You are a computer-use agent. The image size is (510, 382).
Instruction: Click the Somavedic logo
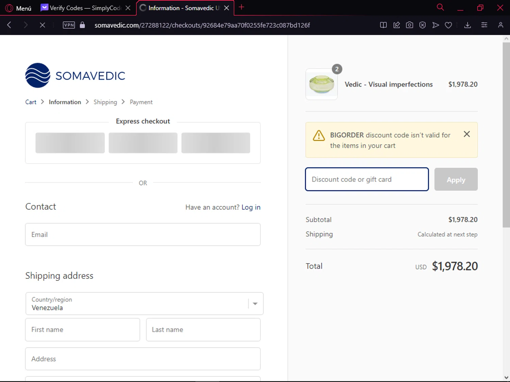coord(75,75)
